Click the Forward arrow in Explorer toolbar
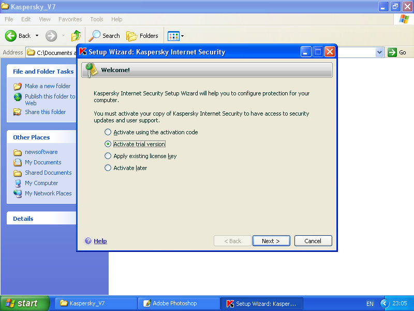This screenshot has width=414, height=311. [51, 36]
